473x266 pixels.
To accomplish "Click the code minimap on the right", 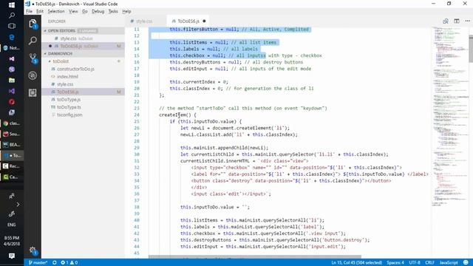I will 449,116.
